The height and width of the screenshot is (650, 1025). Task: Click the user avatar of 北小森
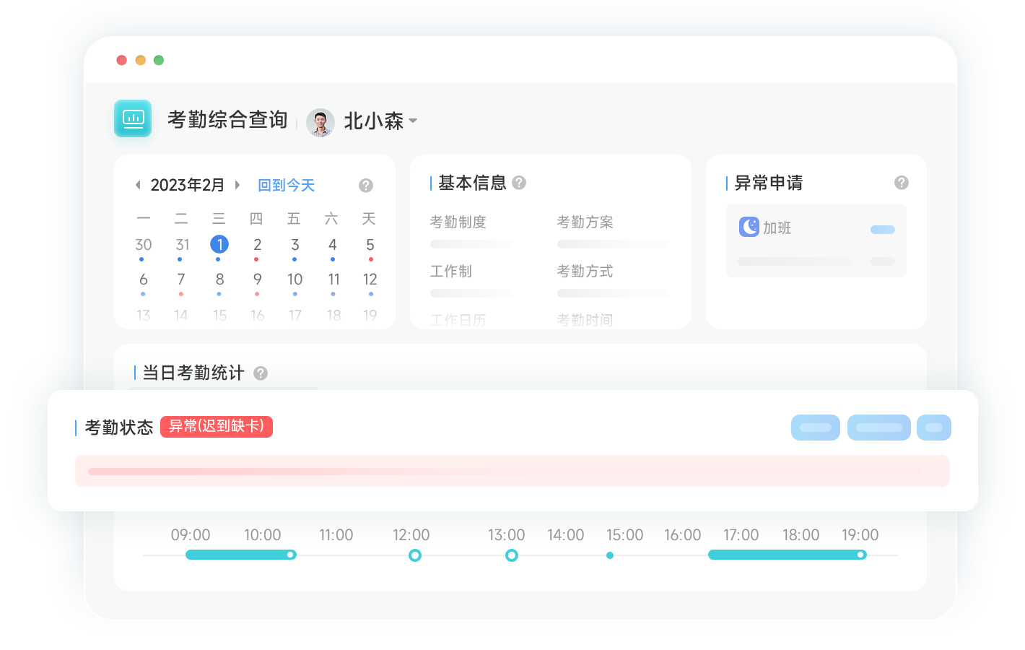[320, 122]
